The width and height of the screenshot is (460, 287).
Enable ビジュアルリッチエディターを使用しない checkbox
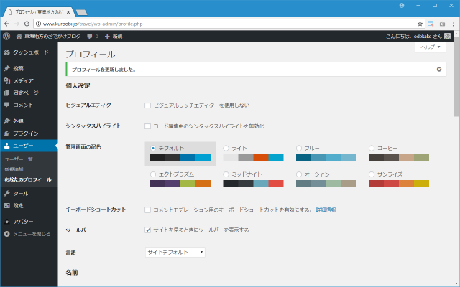point(147,105)
